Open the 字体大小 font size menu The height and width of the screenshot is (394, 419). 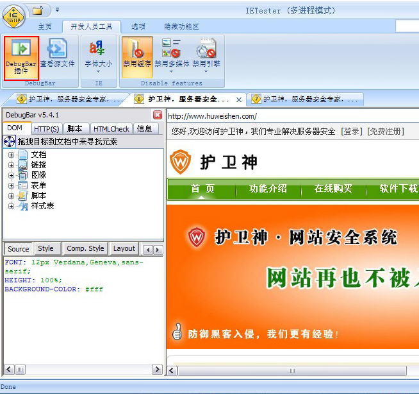(99, 56)
